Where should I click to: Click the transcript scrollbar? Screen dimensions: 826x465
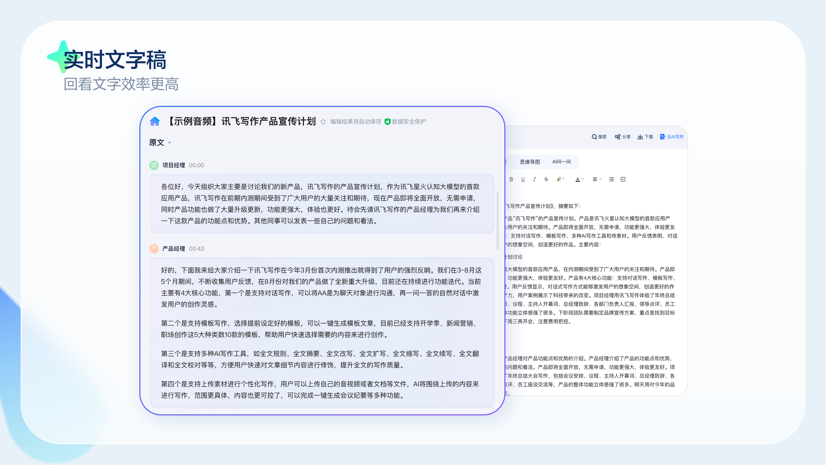pos(498,220)
